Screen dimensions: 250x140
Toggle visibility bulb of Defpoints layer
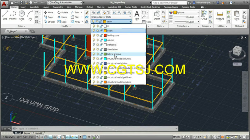(94, 45)
